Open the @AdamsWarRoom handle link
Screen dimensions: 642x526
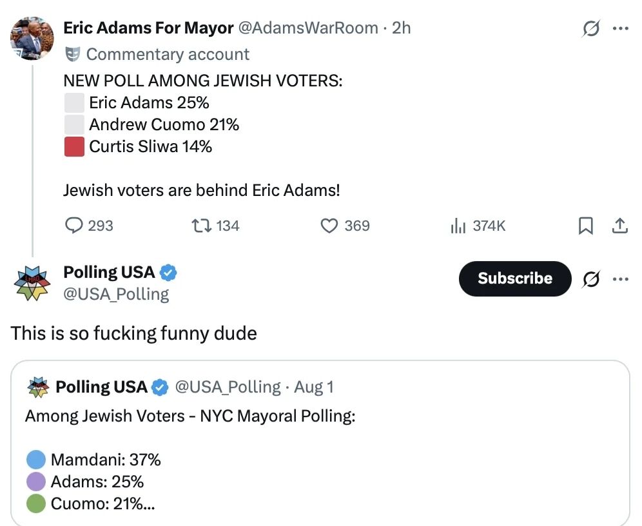point(308,28)
